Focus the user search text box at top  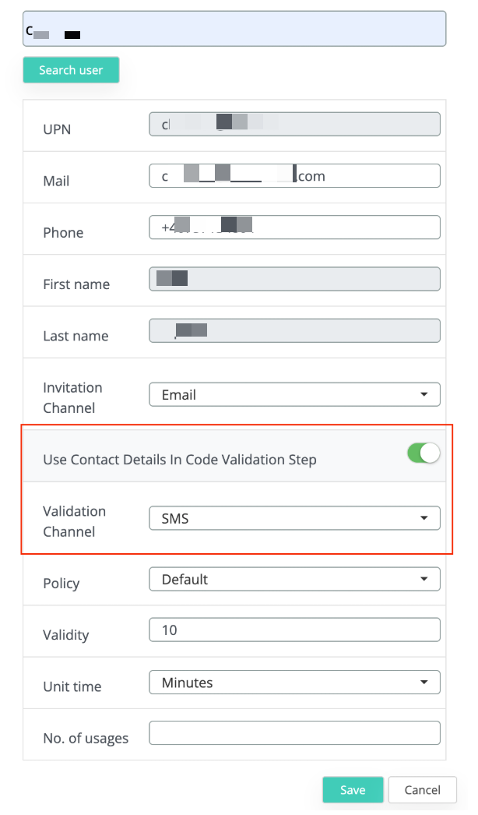pyautogui.click(x=234, y=29)
